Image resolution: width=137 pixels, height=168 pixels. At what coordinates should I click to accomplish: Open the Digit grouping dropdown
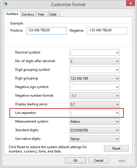tap(94, 79)
